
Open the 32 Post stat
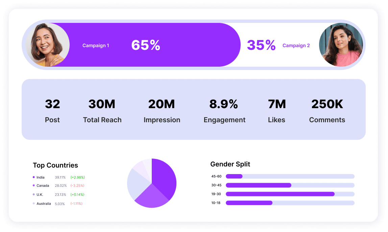[x=52, y=110]
